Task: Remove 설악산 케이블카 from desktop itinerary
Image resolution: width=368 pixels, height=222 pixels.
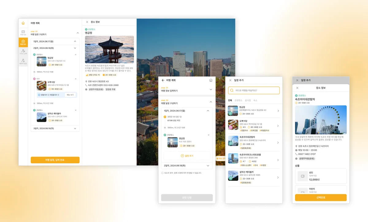Action: (76, 110)
